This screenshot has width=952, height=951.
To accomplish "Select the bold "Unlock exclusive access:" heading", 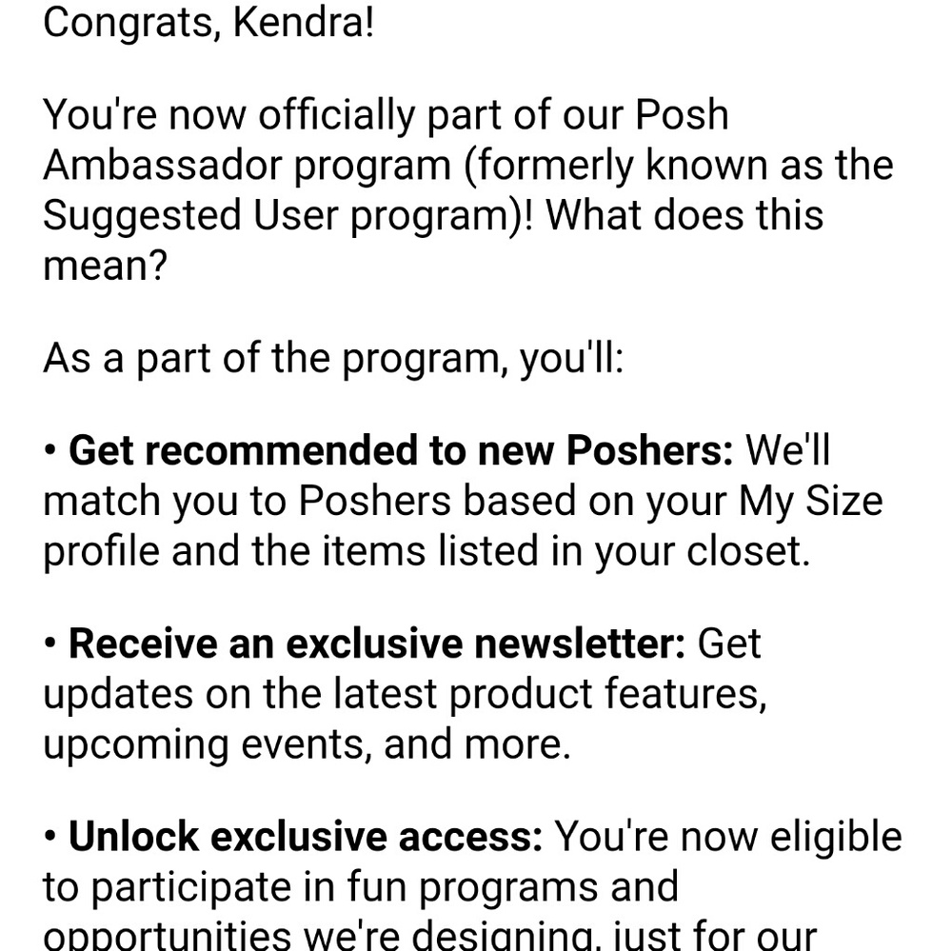I will tap(306, 837).
